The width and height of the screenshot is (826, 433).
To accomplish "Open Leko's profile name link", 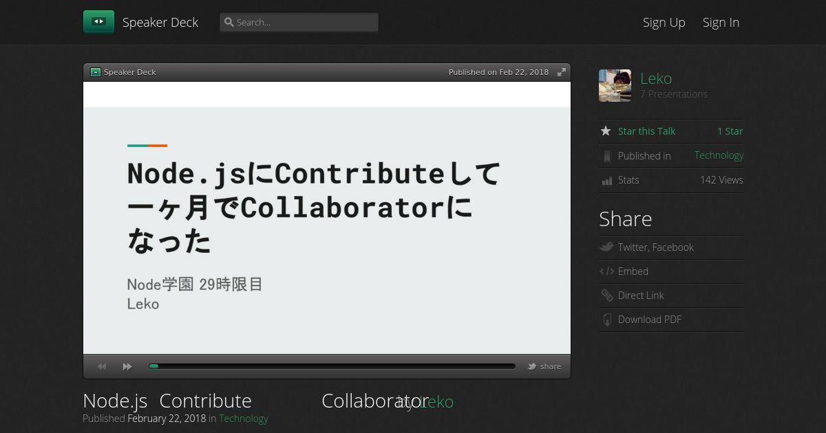I will [656, 78].
